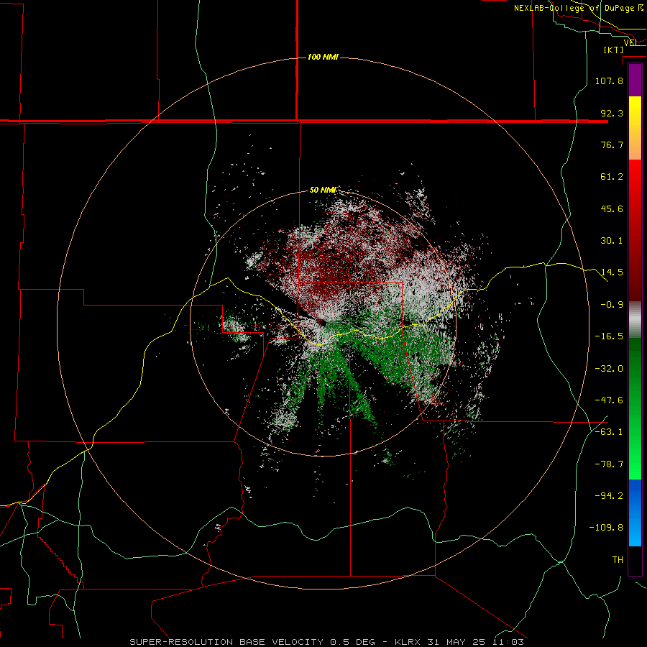647x647 pixels.
Task: Click the -109.8 value on velocity scale
Action: [x=606, y=528]
